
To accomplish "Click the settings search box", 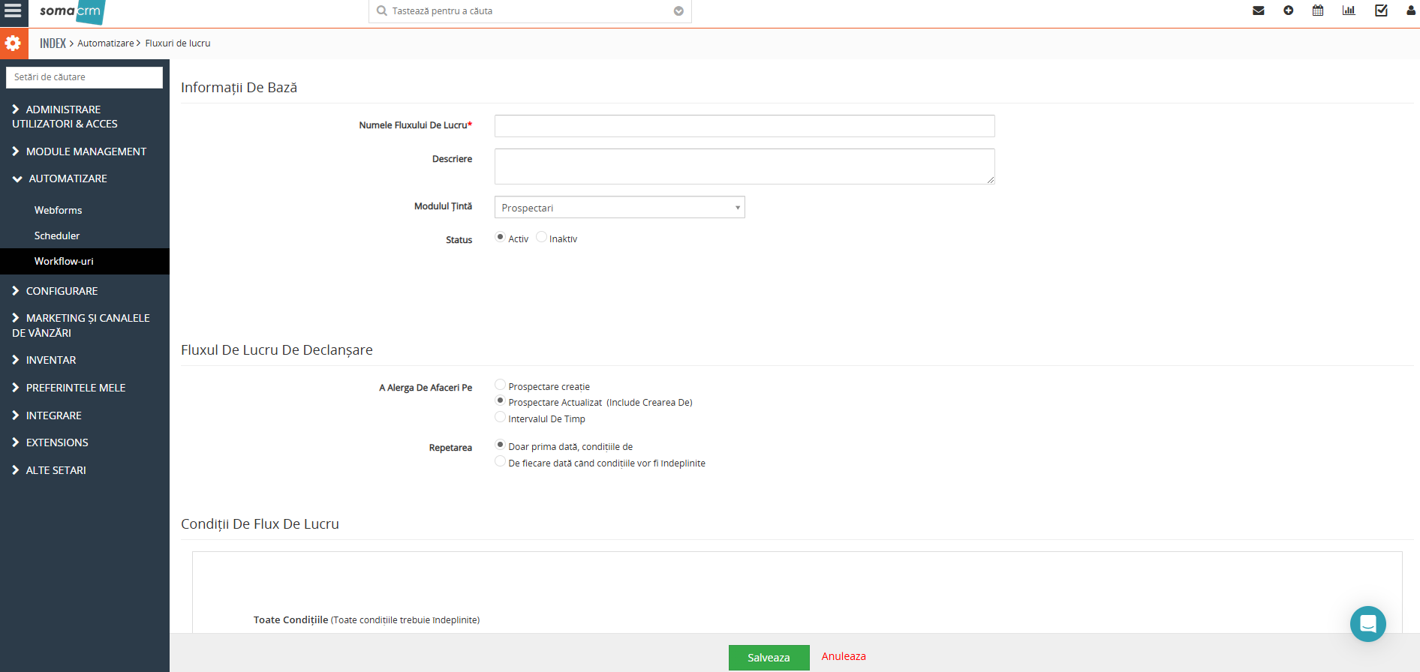I will pyautogui.click(x=84, y=77).
